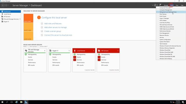Open the red All Servers tile header

[108, 51]
